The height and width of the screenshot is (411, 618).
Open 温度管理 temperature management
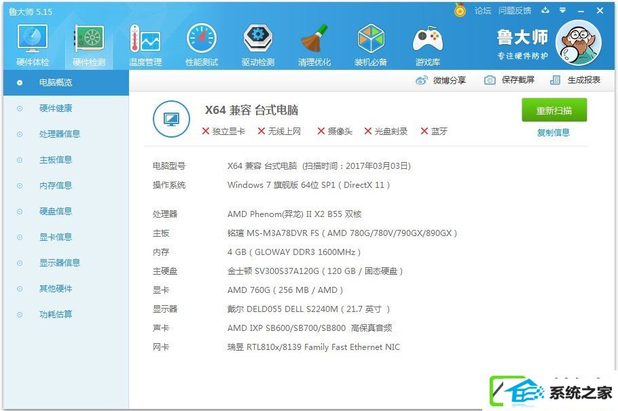pyautogui.click(x=145, y=45)
